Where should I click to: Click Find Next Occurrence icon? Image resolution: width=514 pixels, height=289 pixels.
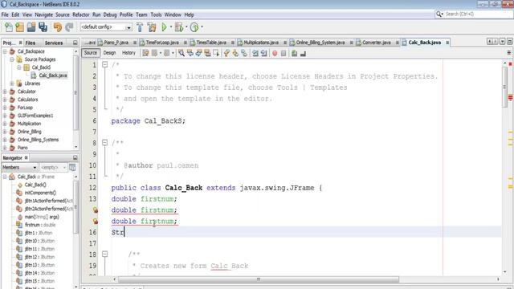click(x=198, y=53)
